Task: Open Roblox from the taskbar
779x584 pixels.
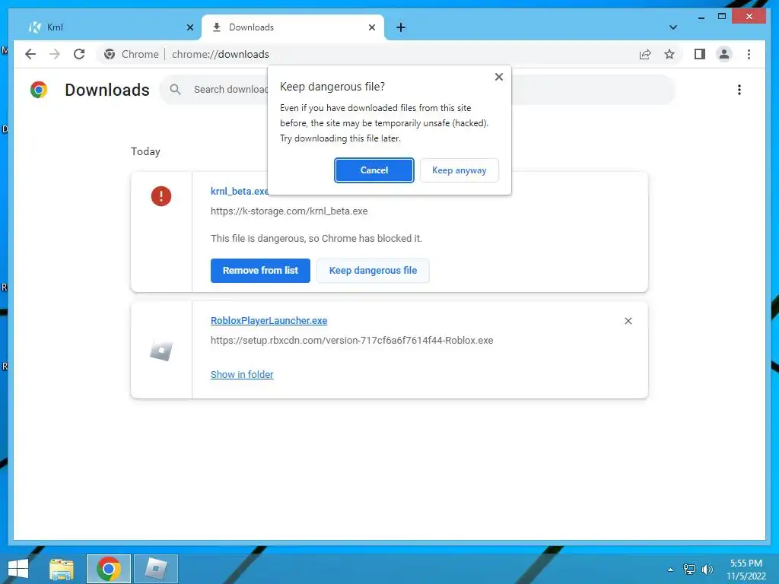Action: point(155,569)
